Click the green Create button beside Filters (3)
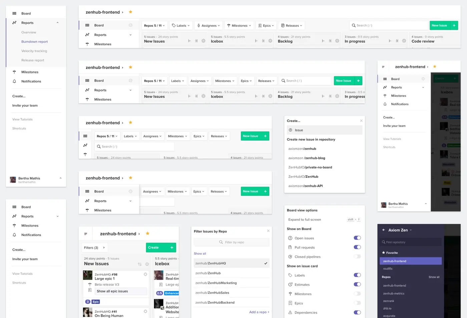The width and height of the screenshot is (467, 318). [161, 247]
